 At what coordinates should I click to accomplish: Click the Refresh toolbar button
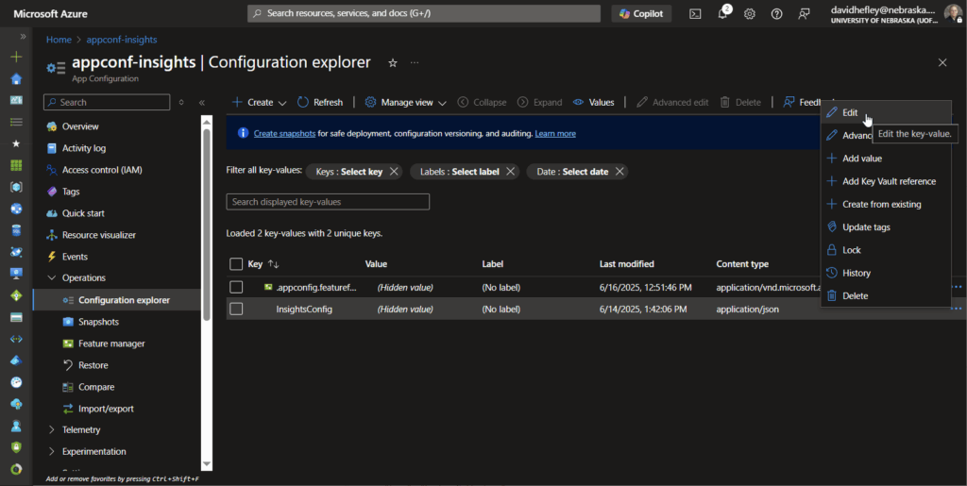tap(319, 102)
